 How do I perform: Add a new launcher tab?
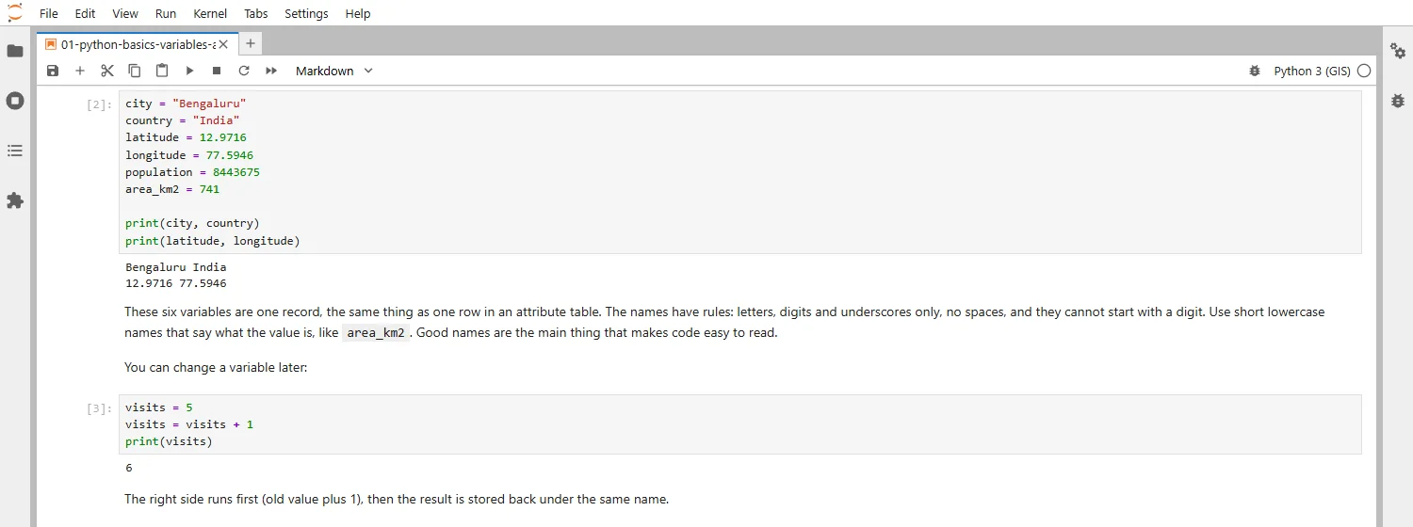point(250,43)
